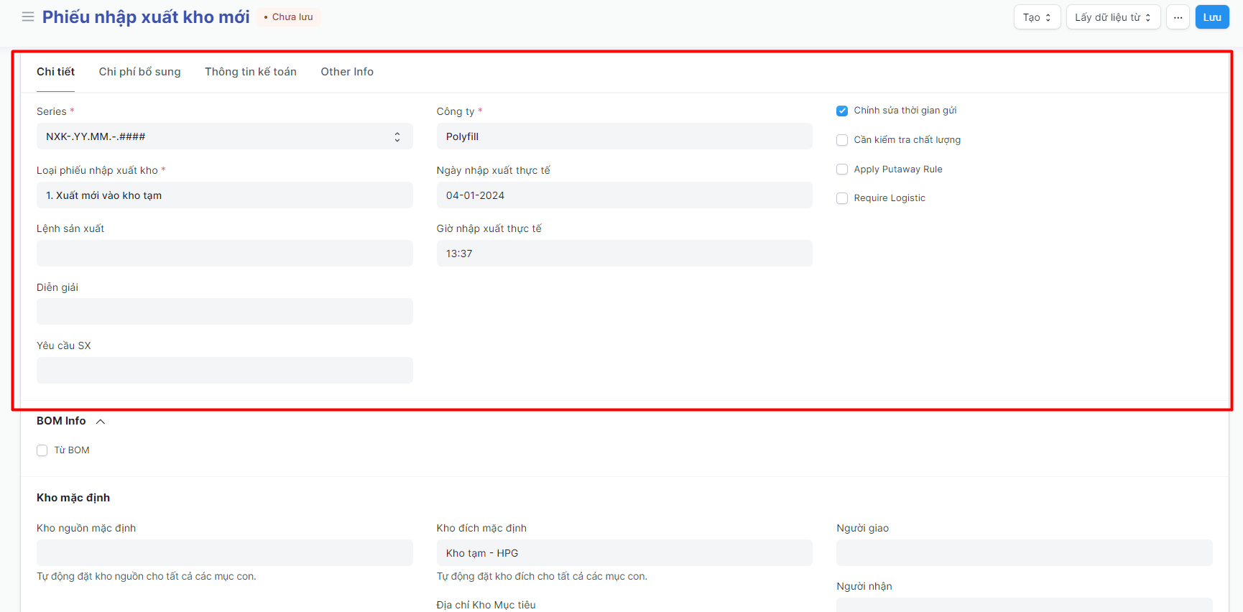1243x612 pixels.
Task: Check the Require Logistic option
Action: coord(842,198)
